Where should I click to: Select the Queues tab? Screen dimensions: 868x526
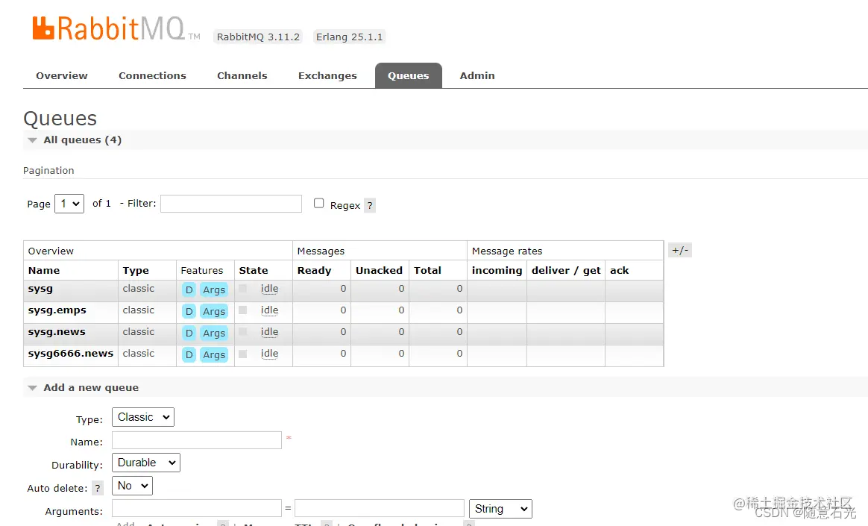pos(409,76)
